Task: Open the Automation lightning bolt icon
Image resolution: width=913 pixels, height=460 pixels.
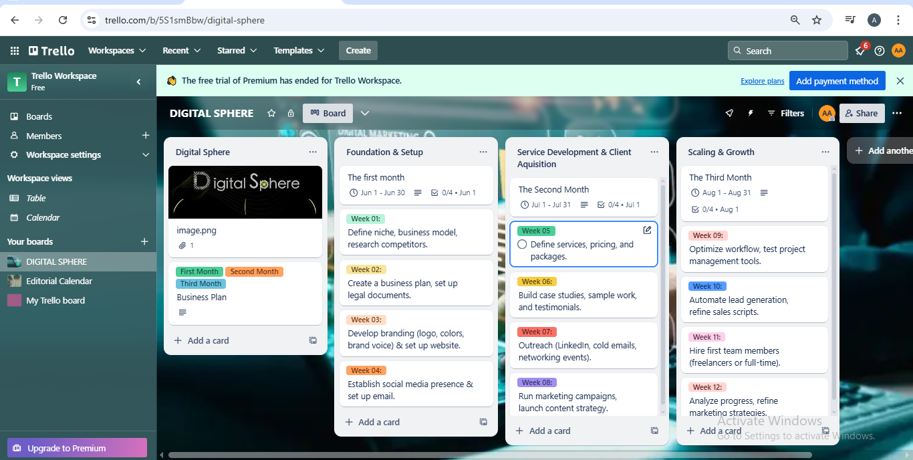Action: tap(750, 114)
